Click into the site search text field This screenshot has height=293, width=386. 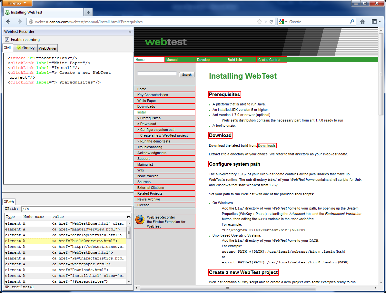[x=157, y=73]
